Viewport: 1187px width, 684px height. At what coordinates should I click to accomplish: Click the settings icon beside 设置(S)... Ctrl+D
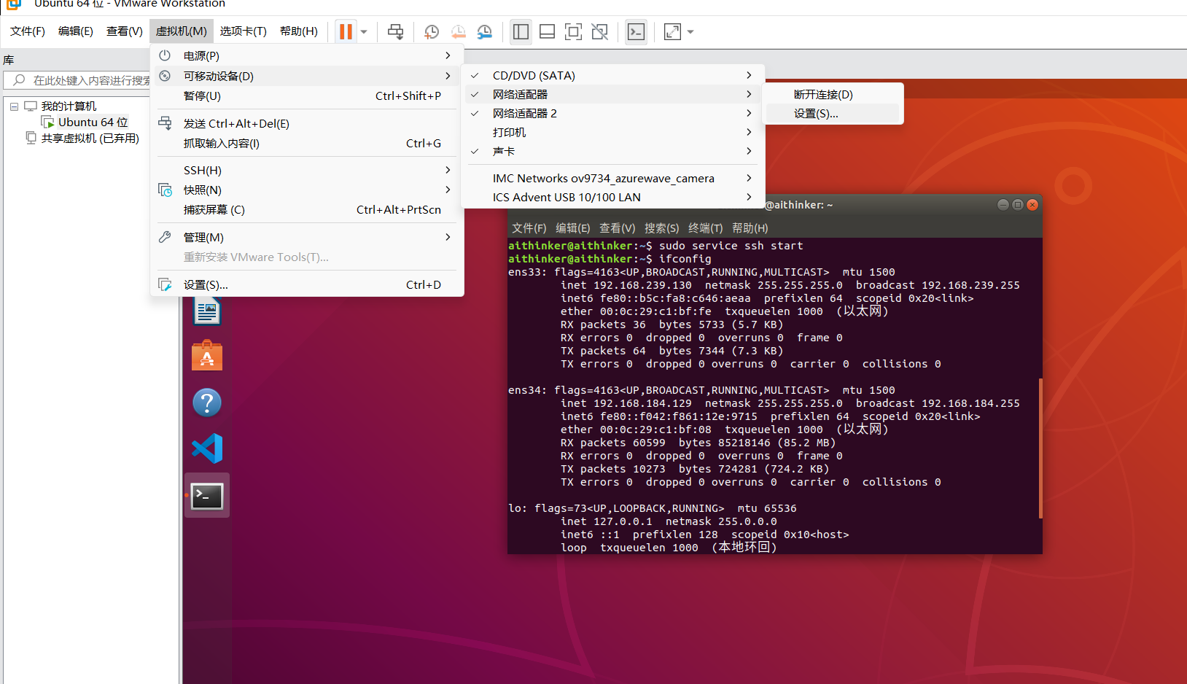point(165,284)
